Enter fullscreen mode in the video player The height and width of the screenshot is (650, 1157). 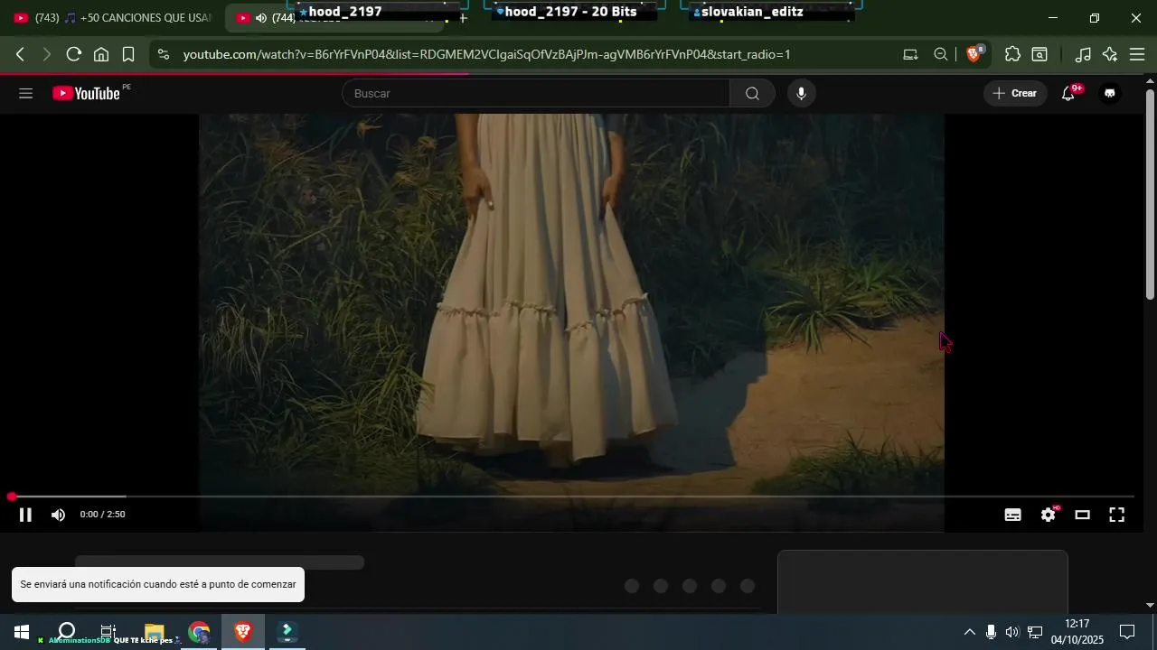1117,515
